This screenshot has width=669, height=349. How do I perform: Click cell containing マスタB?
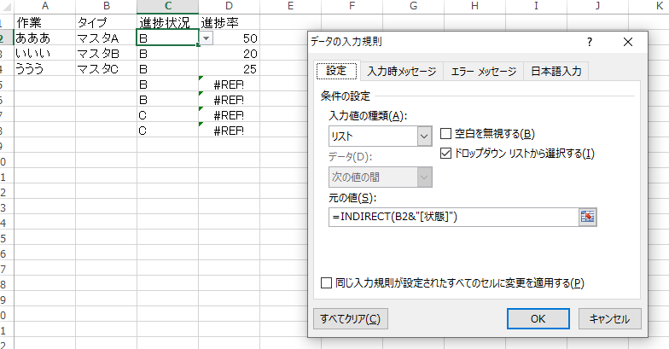pyautogui.click(x=106, y=53)
